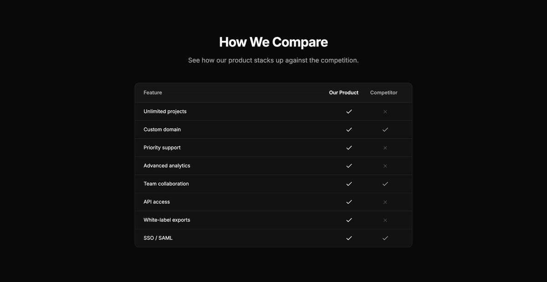Image resolution: width=547 pixels, height=282 pixels.
Task: Click the X mark for API access under Competitor
Action: click(x=385, y=202)
